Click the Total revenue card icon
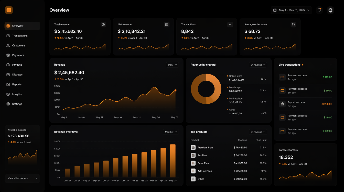This screenshot has height=192, width=344. point(103,25)
